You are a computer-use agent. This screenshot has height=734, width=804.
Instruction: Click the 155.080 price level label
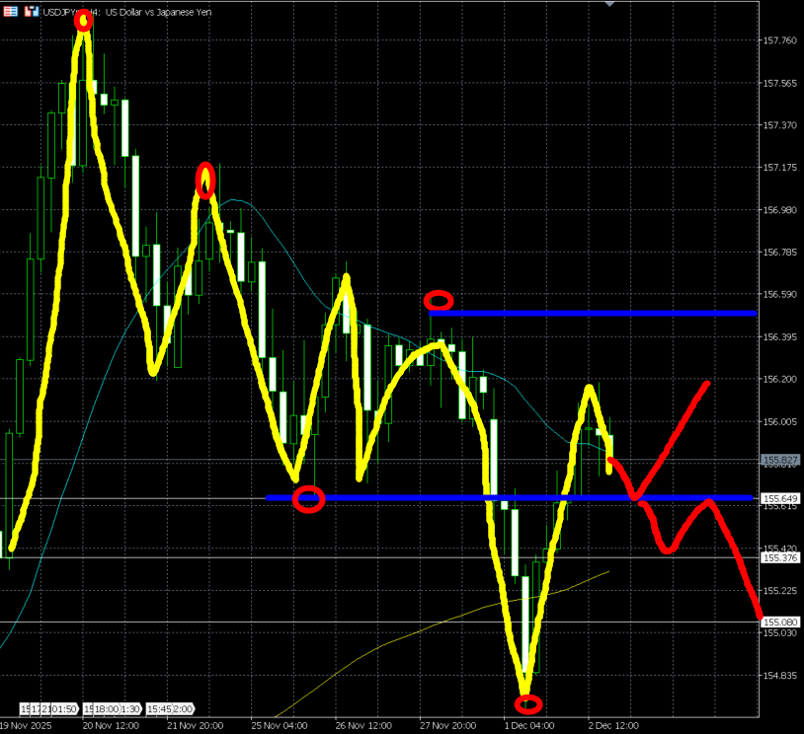pos(780,622)
